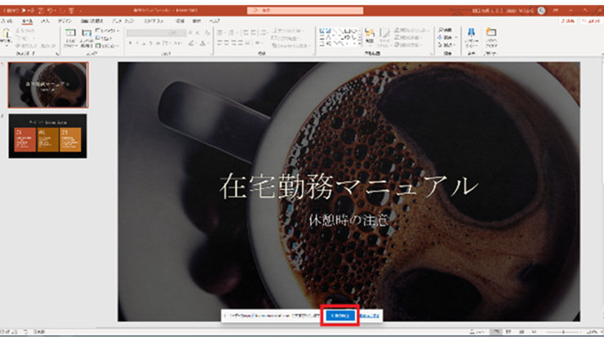
Task: Click the Comments button
Action: tap(590, 20)
